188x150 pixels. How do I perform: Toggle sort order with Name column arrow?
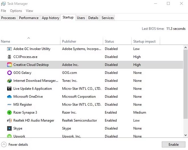28,38
